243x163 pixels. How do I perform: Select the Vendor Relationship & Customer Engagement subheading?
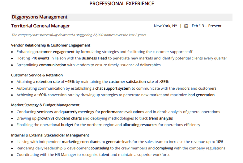(x=51, y=45)
